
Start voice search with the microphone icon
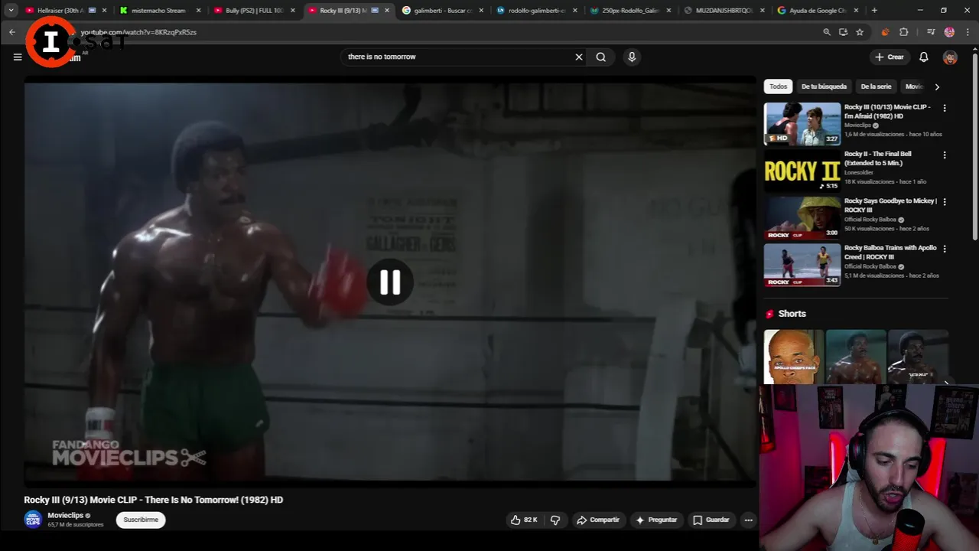pyautogui.click(x=632, y=57)
